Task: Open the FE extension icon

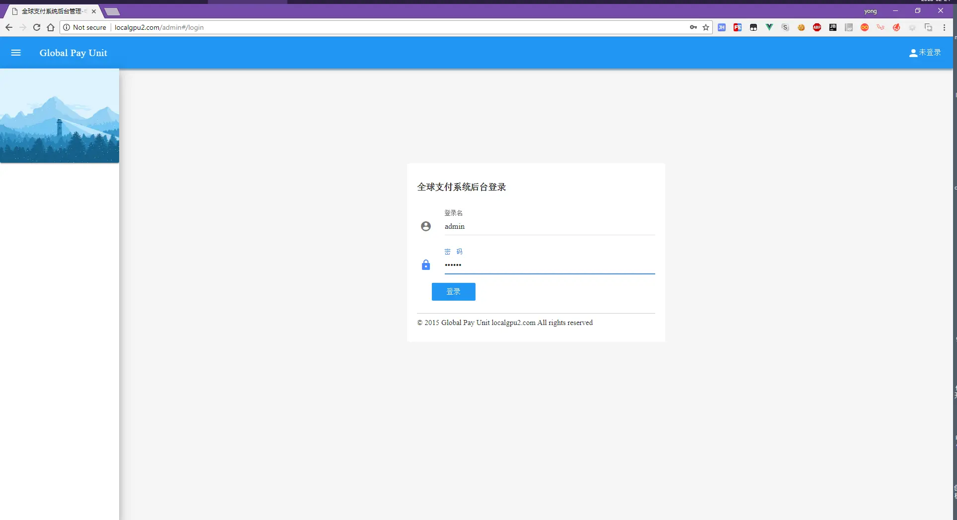Action: [738, 27]
